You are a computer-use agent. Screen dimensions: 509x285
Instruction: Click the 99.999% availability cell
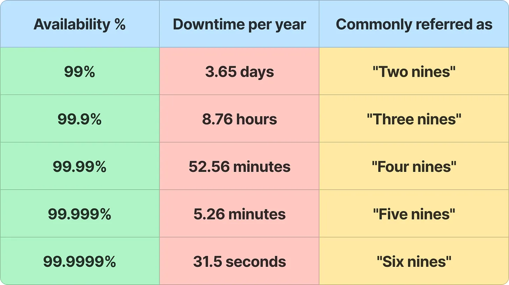coord(79,214)
